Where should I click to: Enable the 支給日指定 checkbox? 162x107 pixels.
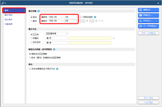click(x=81, y=17)
